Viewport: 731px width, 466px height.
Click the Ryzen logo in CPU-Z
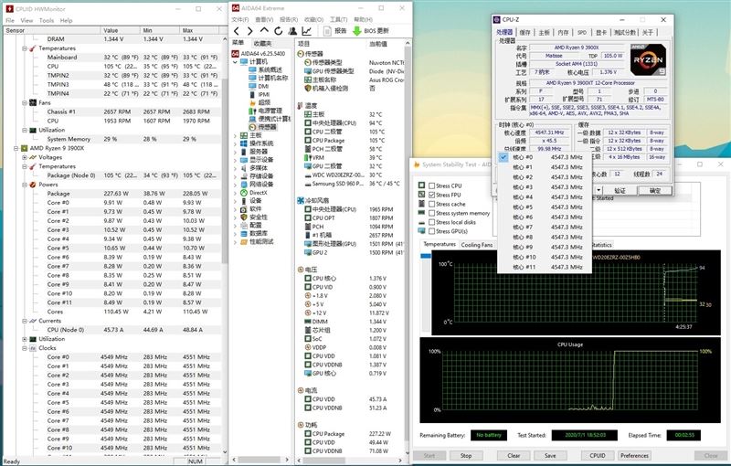[648, 59]
